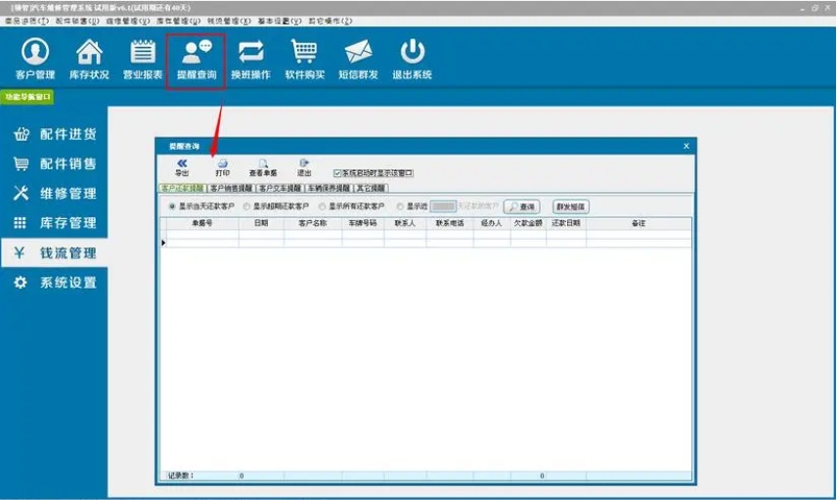Screen dimensions: 837x500
Task: Open 软件购买 shopping cart icon
Action: point(304,60)
